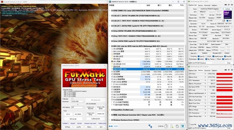Open hamburger menu in GPU-Z Sensors window
The height and width of the screenshot is (130, 234).
[232, 70]
